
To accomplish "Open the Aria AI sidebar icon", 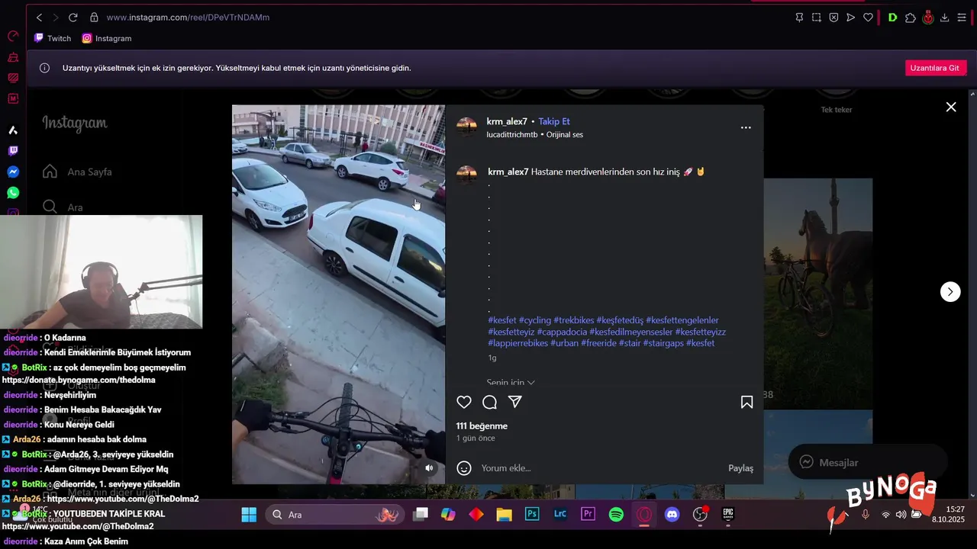I will [x=13, y=130].
